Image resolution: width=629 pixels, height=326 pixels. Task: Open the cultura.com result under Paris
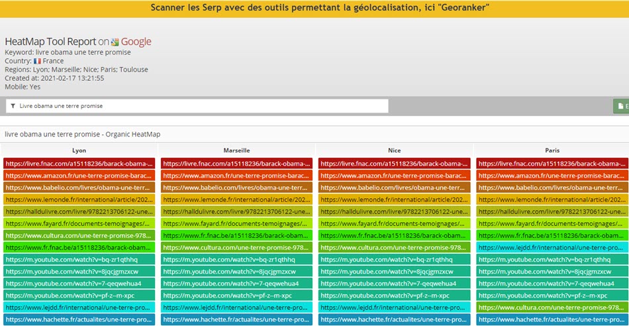[552, 307]
